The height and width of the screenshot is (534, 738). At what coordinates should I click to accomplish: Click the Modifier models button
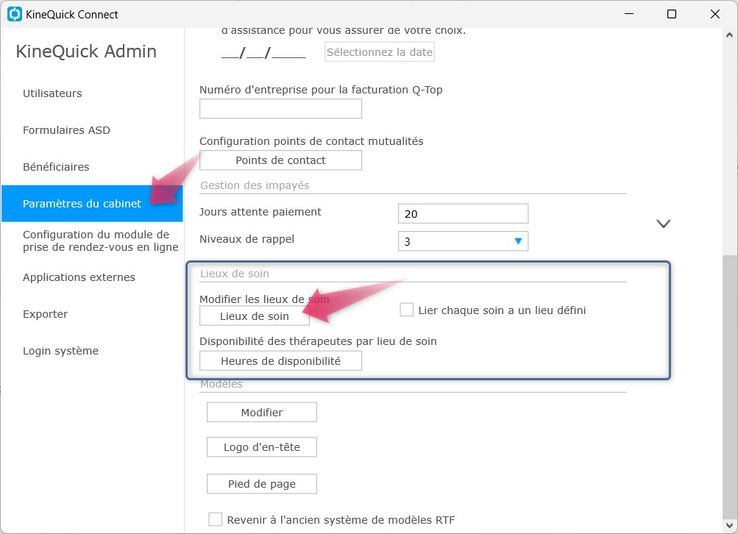262,412
